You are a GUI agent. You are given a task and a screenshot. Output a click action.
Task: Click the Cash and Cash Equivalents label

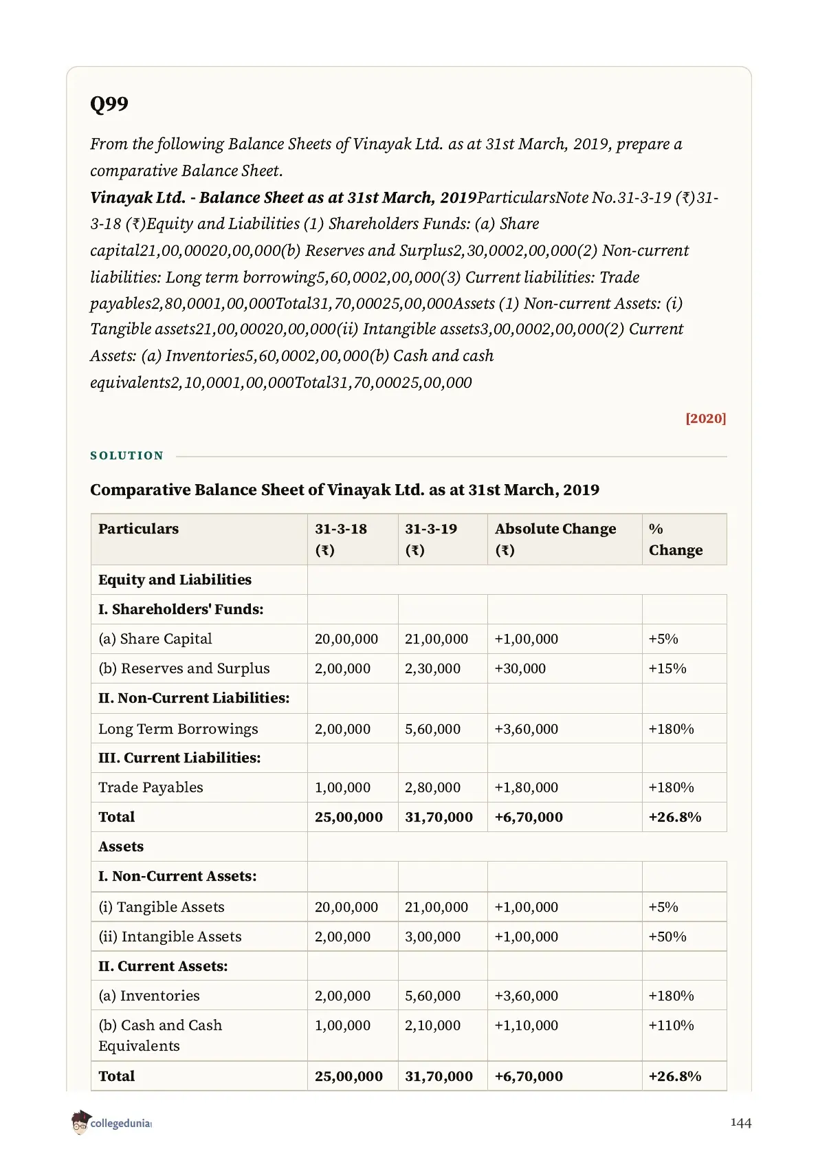tap(160, 1036)
